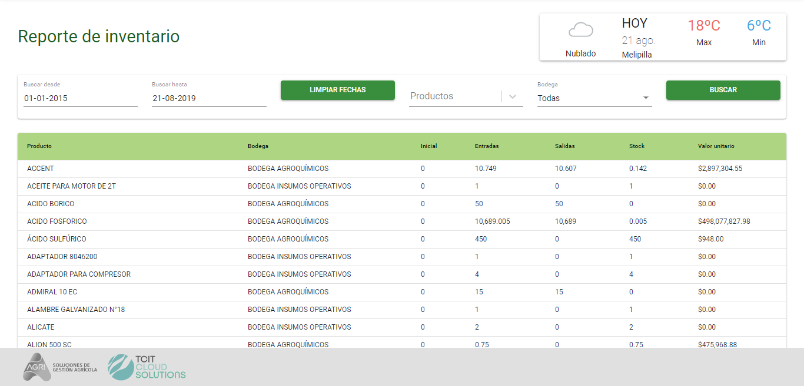Click the cloudy weather icon

(580, 30)
